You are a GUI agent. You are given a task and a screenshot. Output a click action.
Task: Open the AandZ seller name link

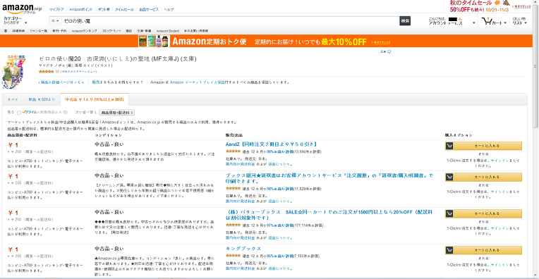[x=271, y=144]
